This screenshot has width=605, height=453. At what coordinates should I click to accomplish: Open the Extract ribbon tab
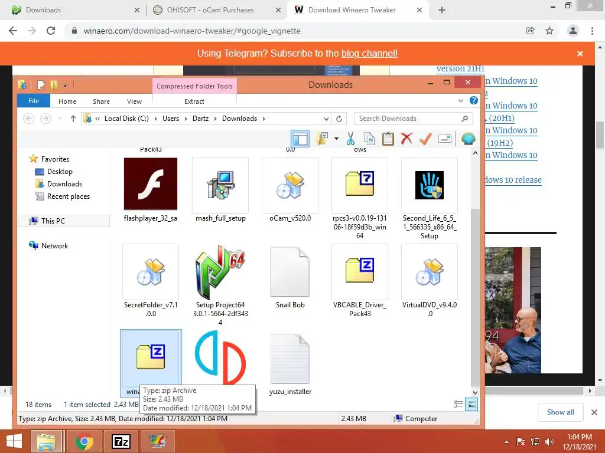click(x=194, y=101)
